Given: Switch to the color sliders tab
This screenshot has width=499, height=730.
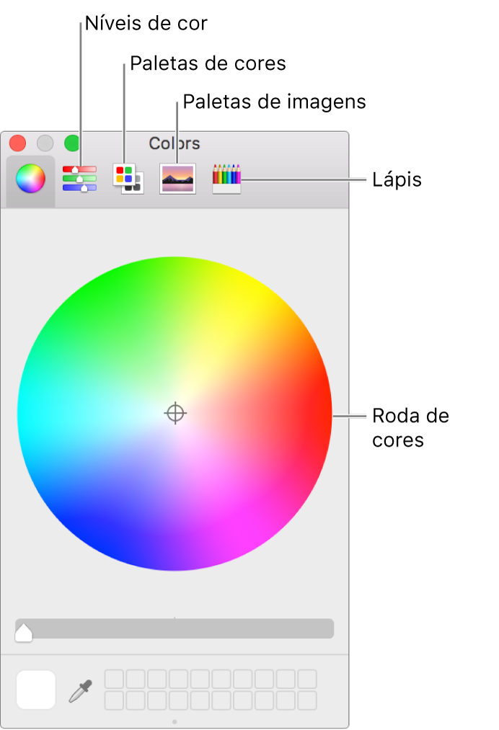Looking at the screenshot, I should [79, 179].
